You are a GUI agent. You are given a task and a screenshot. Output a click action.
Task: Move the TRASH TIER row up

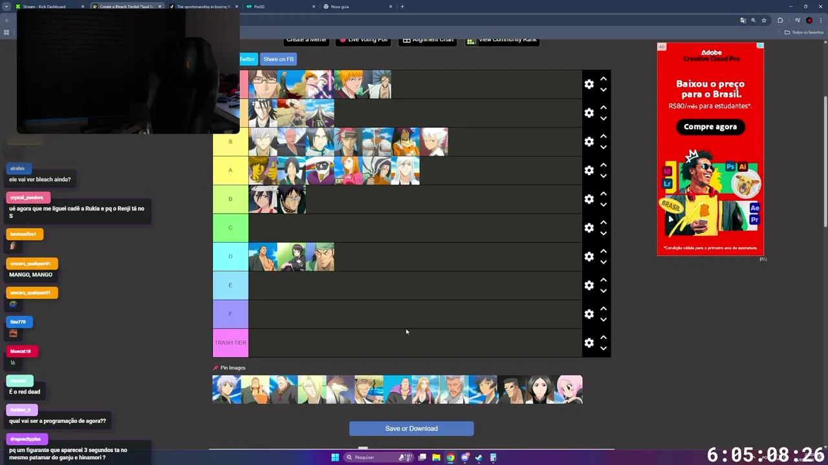[604, 337]
